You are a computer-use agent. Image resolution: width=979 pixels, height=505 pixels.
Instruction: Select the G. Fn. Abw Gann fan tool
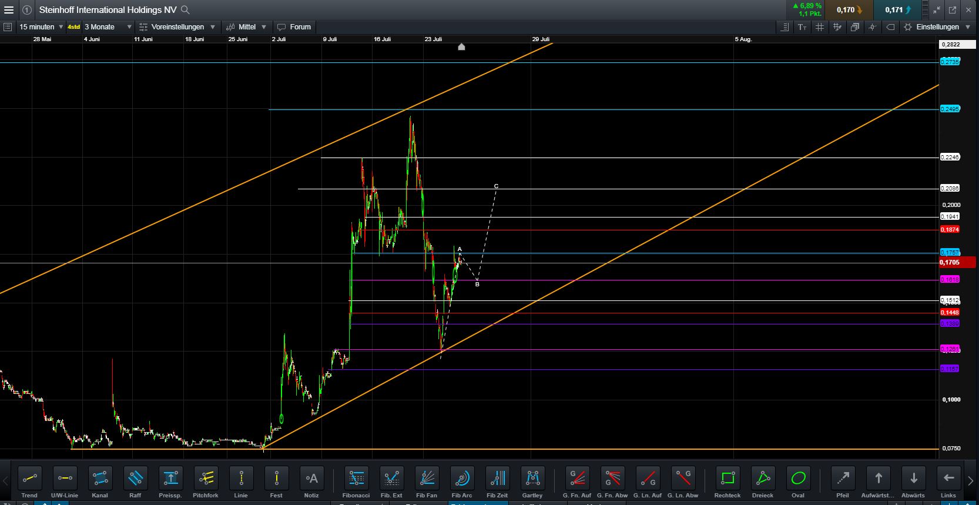pos(612,479)
